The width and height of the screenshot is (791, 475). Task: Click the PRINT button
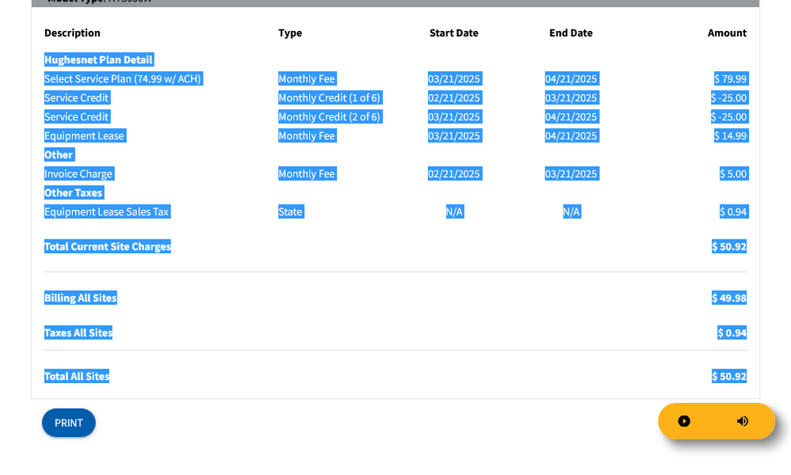[x=68, y=423]
